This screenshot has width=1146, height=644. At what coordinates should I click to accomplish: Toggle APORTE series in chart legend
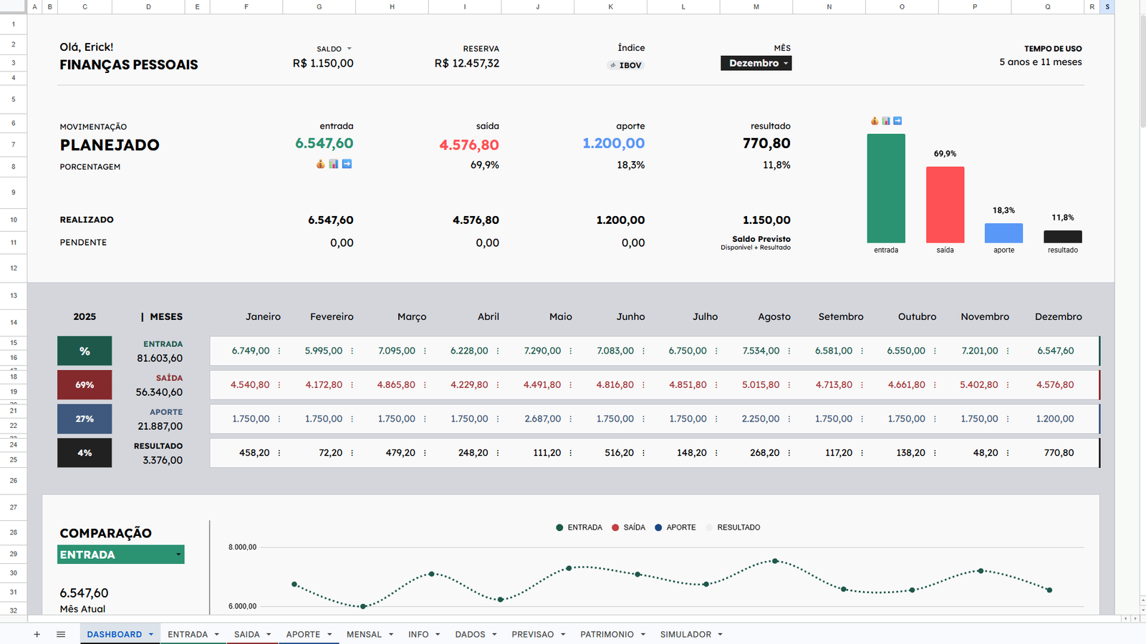pos(675,527)
